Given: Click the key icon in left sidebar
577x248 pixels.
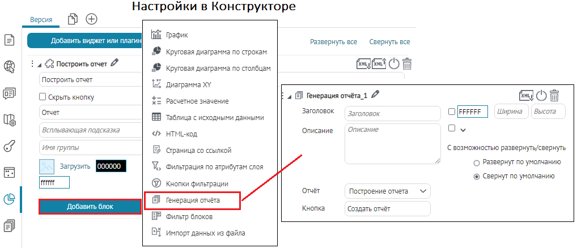Looking at the screenshot, I should tap(9, 147).
